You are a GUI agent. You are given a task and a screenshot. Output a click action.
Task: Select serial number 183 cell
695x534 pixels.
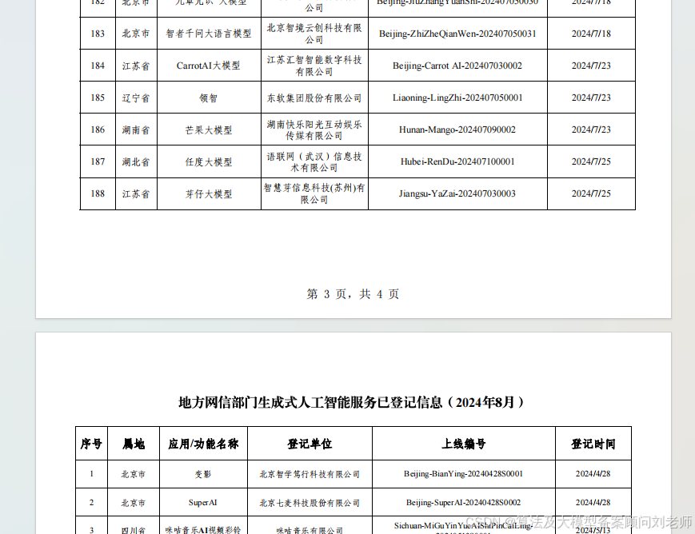tap(98, 34)
